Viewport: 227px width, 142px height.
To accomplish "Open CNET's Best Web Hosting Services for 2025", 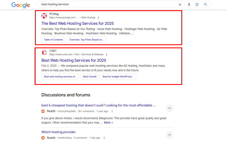I will click(x=74, y=60).
